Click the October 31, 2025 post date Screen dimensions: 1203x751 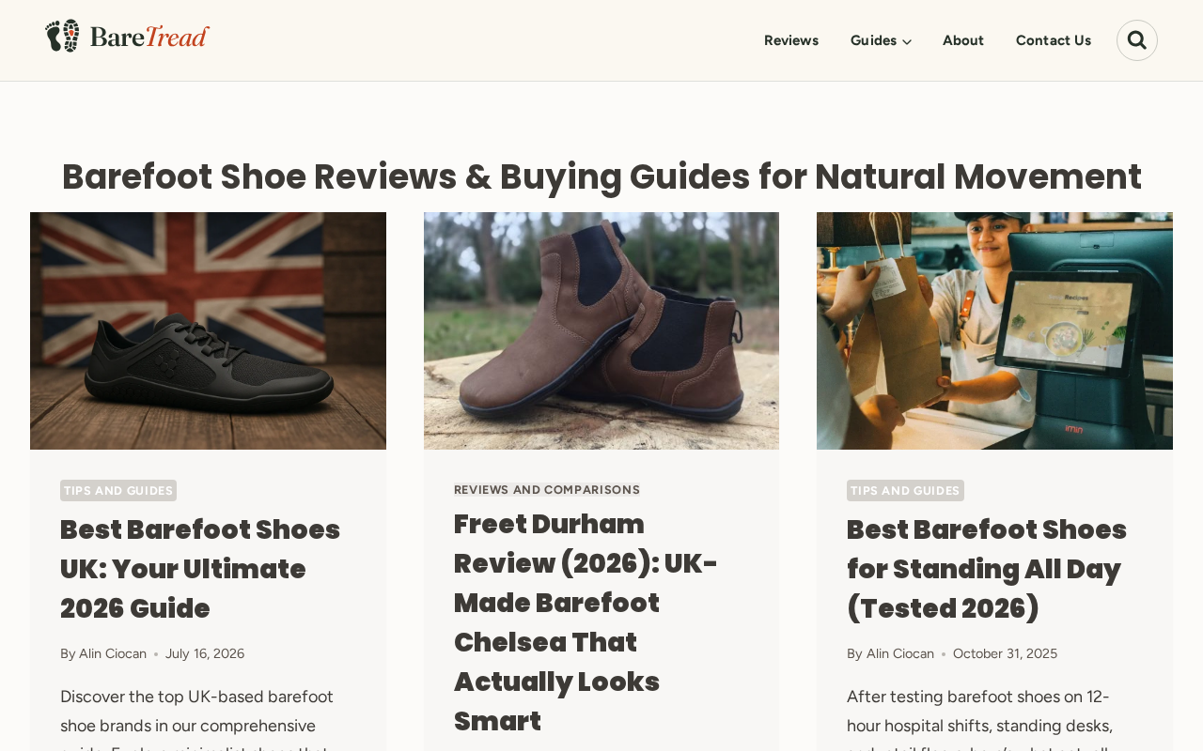tap(1005, 653)
